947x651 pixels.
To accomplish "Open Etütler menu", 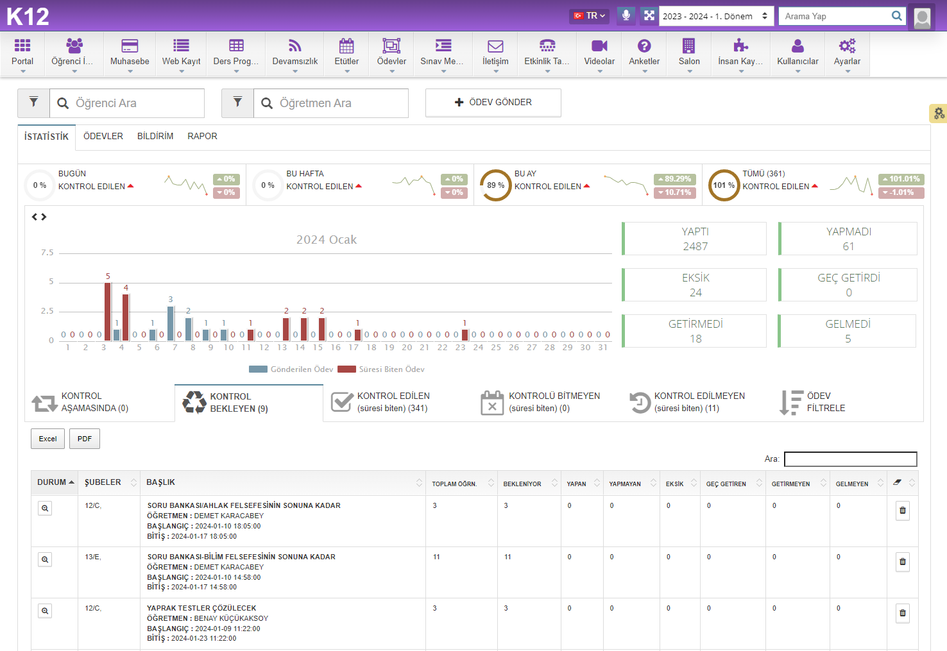I will point(346,53).
